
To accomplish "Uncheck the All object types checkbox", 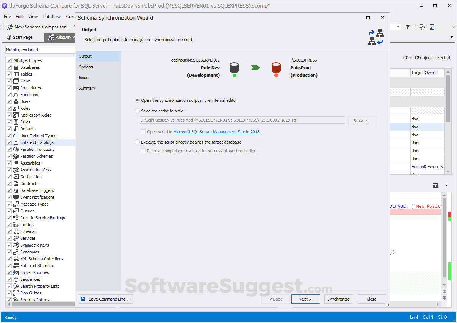I will point(8,60).
